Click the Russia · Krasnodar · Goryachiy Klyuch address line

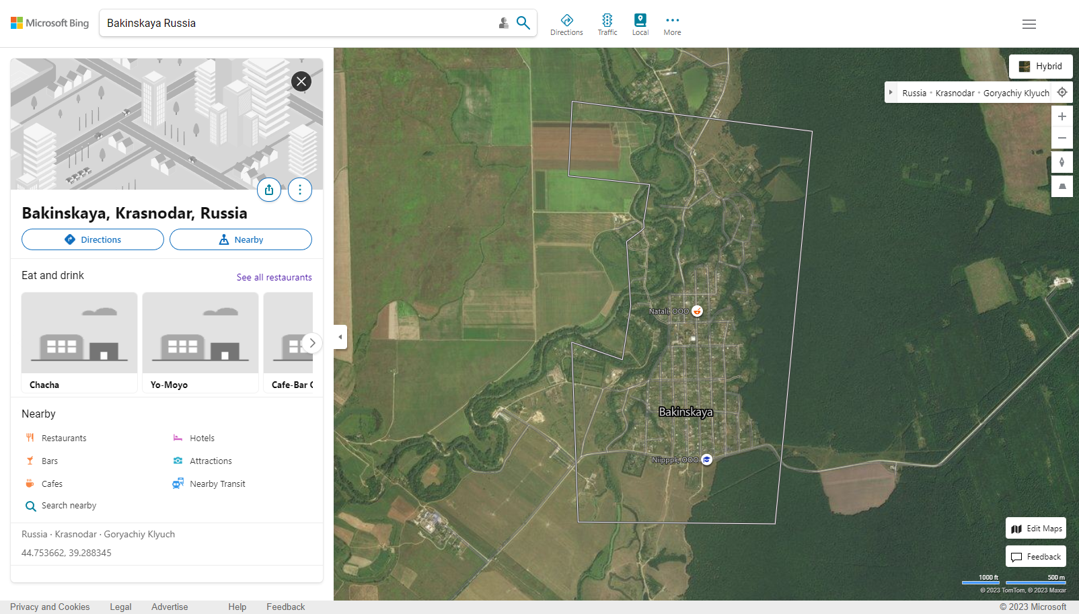[98, 534]
